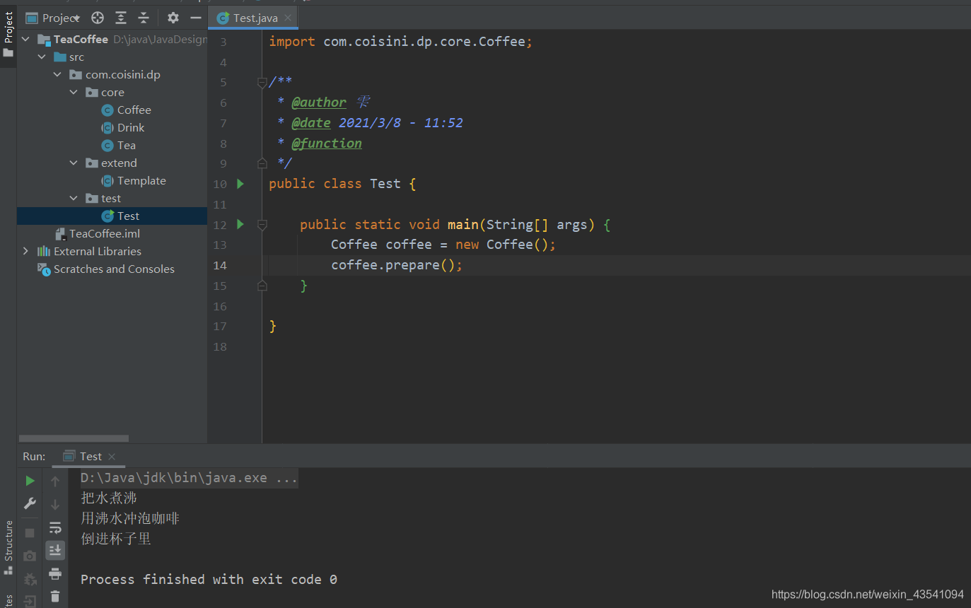
Task: Click the exit icon at Run toolbar bottom
Action: pos(30,602)
